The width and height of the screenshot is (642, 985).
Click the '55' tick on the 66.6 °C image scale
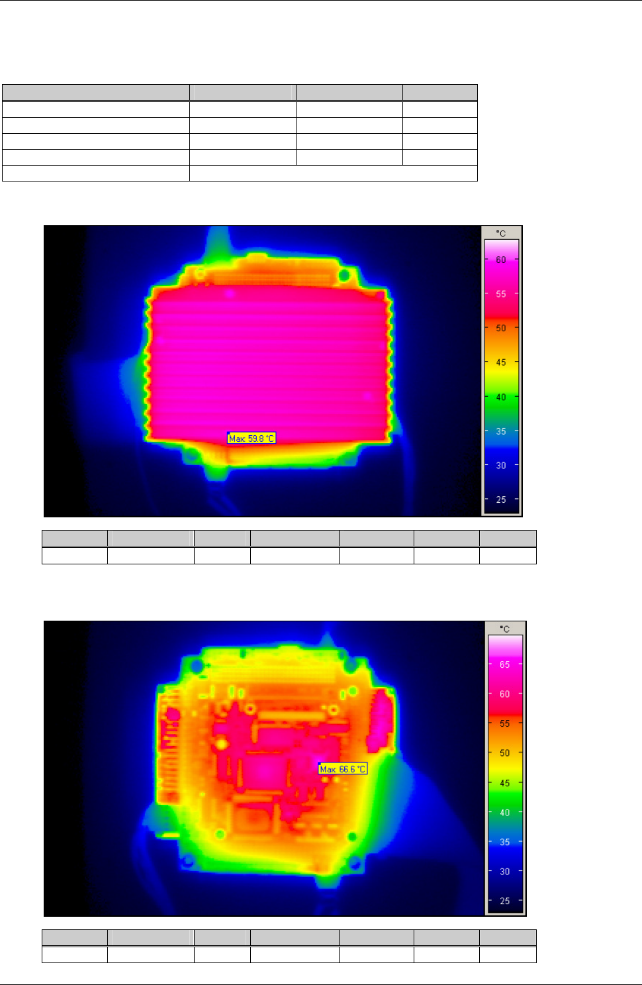[x=505, y=724]
